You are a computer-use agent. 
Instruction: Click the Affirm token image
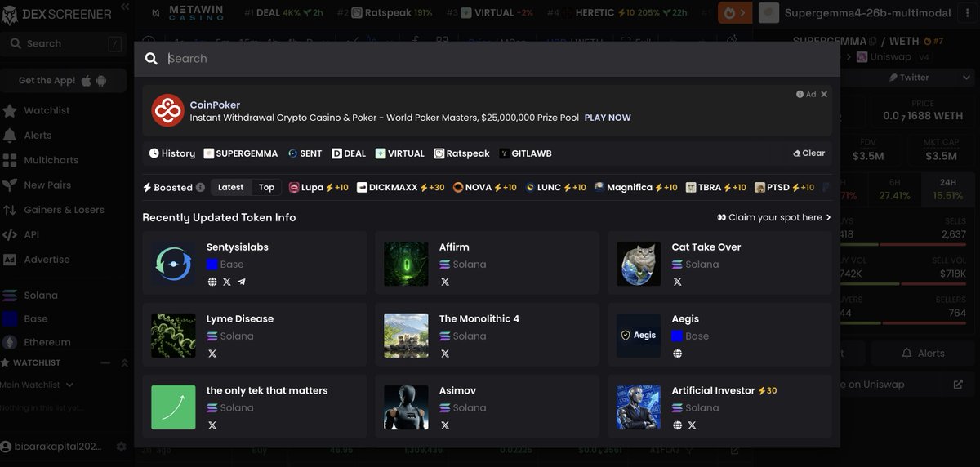point(406,264)
